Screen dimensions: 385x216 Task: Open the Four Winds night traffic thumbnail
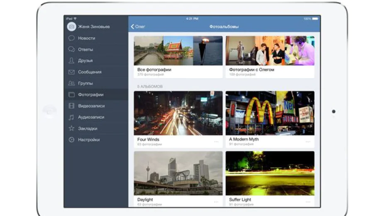(178, 113)
